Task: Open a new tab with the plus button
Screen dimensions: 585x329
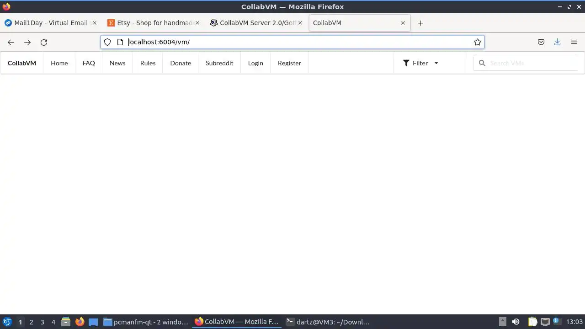Action: point(420,23)
